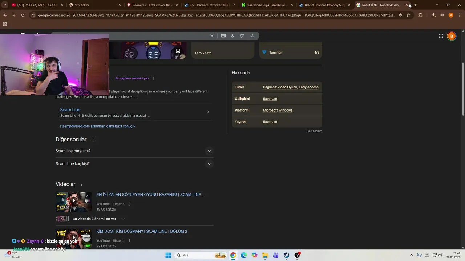
Task: Open EN İYİ YALAN SÖYLEYEN video title
Action: [x=151, y=195]
